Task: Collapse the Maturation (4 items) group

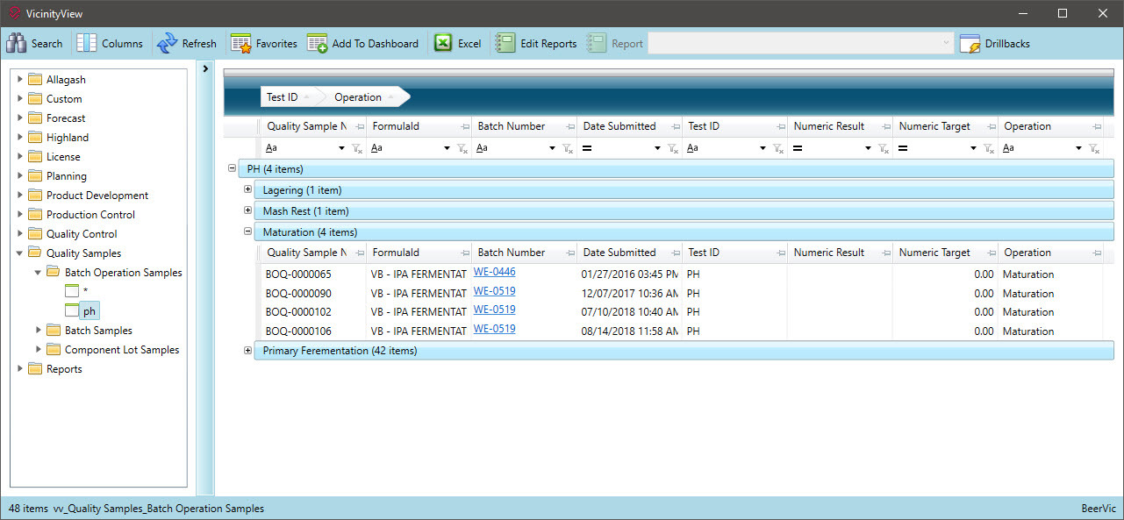Action: point(247,232)
